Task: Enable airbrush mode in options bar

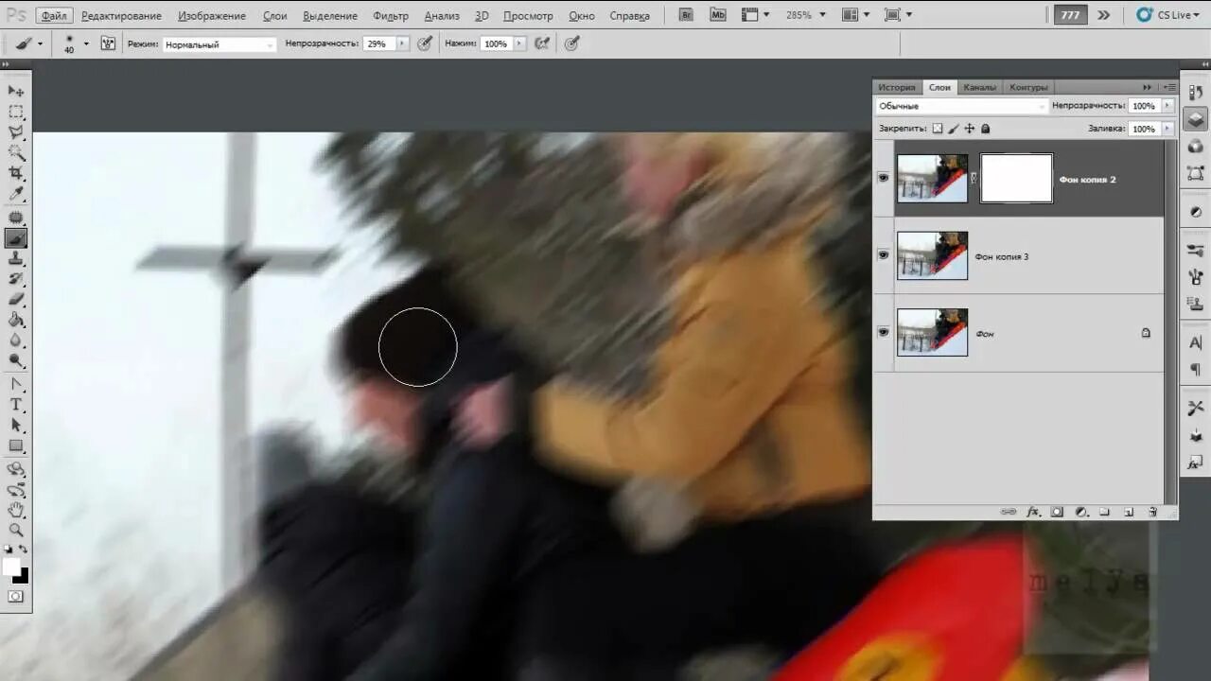Action: [x=542, y=44]
